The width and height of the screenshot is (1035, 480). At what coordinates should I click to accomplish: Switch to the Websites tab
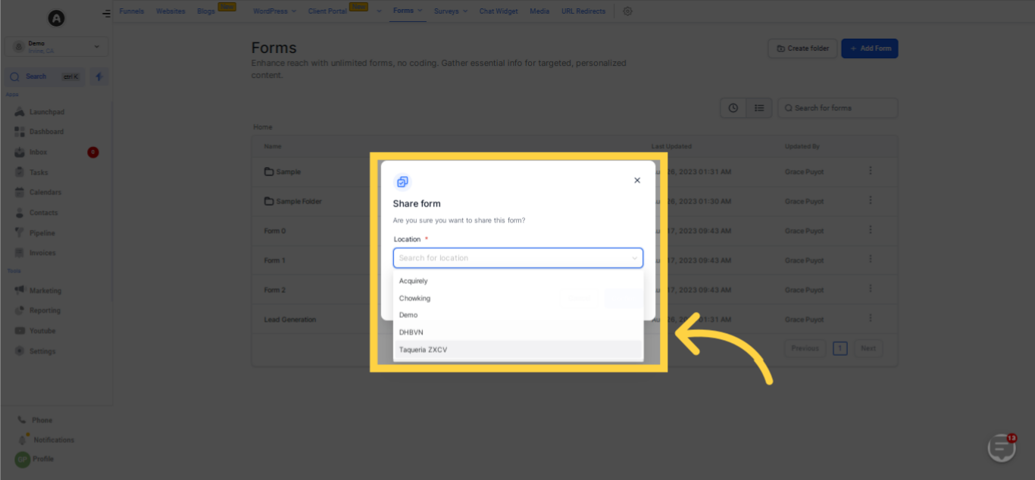(x=172, y=11)
